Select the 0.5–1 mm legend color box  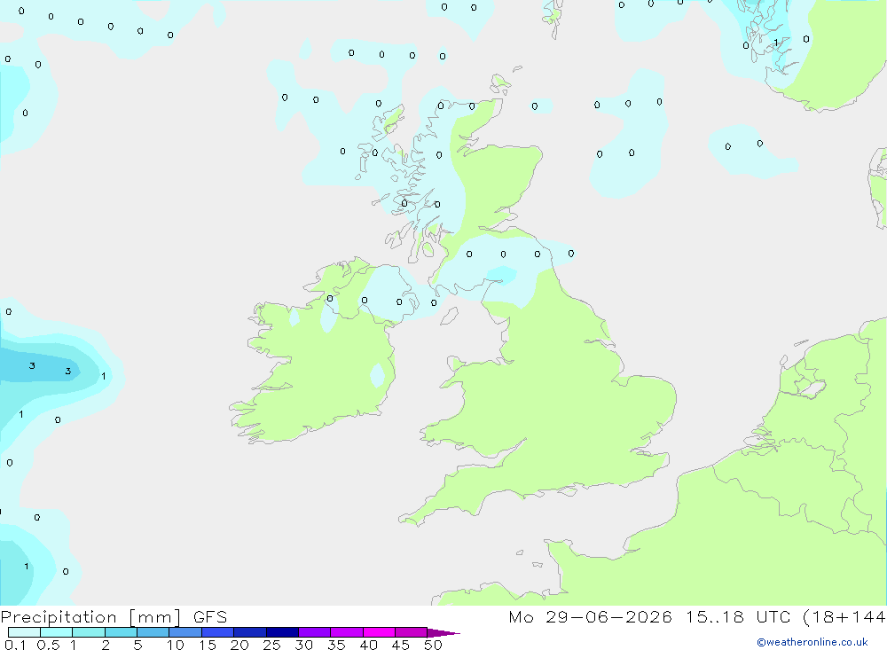57,632
